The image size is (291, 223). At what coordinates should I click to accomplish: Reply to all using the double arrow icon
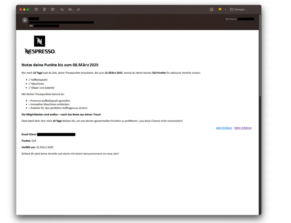tap(70, 9)
